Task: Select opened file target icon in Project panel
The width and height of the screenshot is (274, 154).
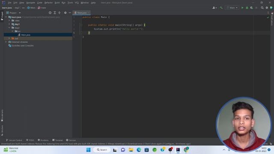Action: click(x=50, y=13)
